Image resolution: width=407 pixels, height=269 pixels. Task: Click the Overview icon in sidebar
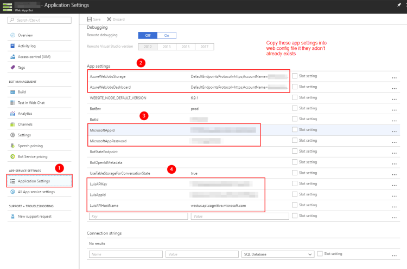[x=12, y=35]
